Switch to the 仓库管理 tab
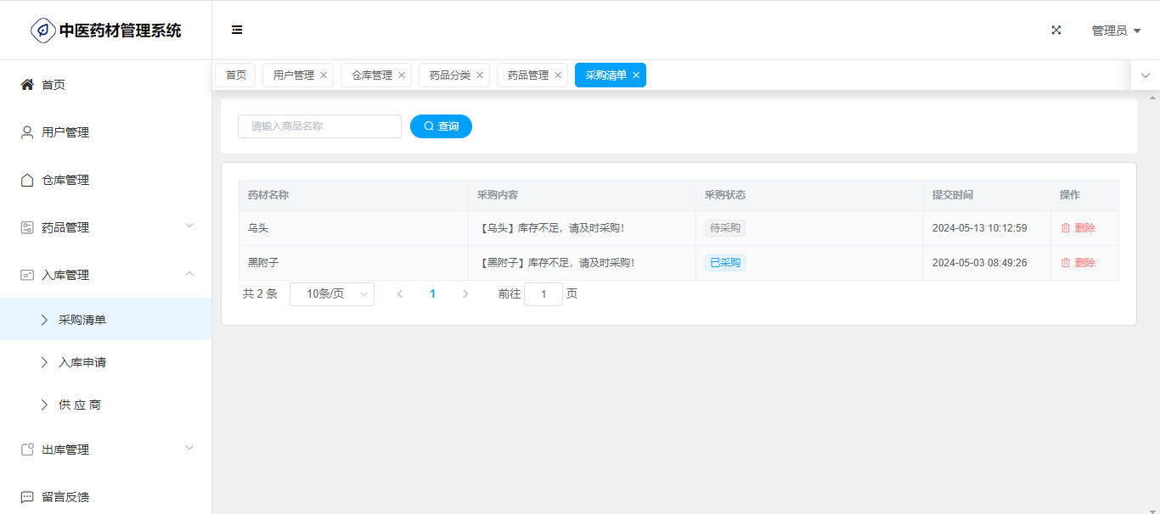This screenshot has width=1160, height=514. coord(371,75)
